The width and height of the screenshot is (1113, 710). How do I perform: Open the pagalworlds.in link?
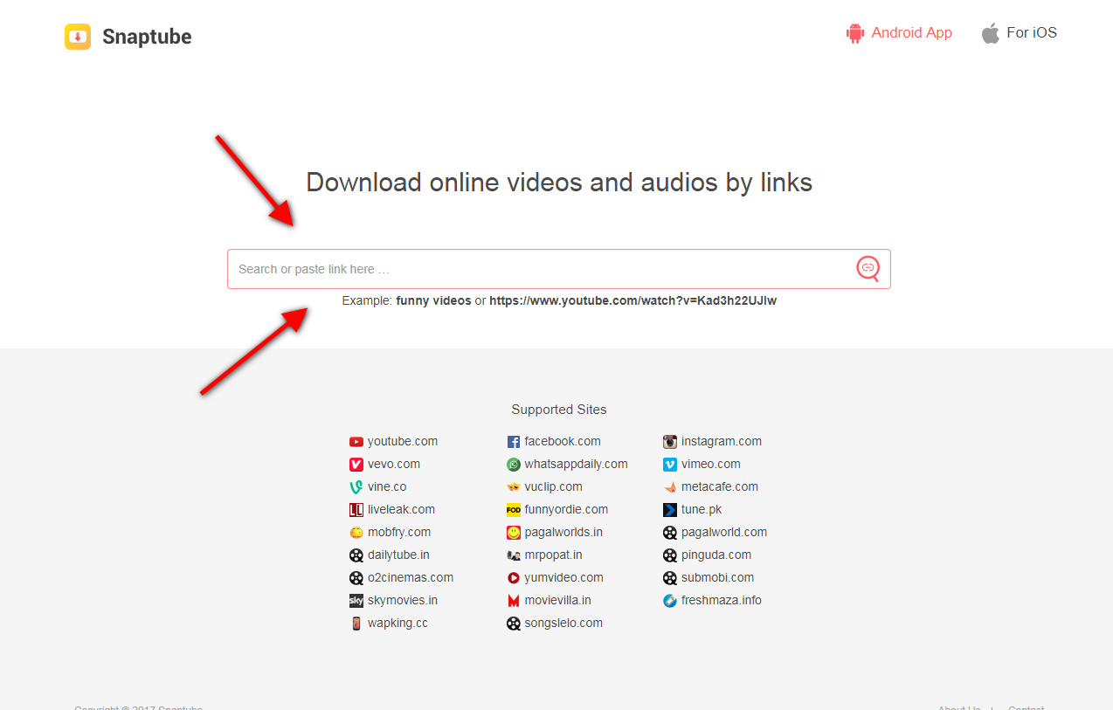[x=563, y=532]
